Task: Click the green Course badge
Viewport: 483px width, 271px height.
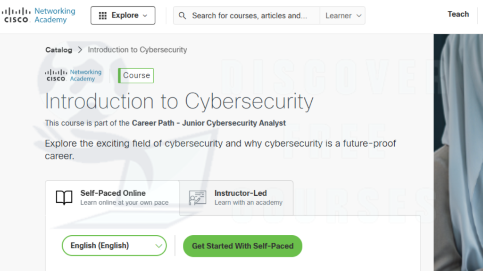Action: click(136, 76)
